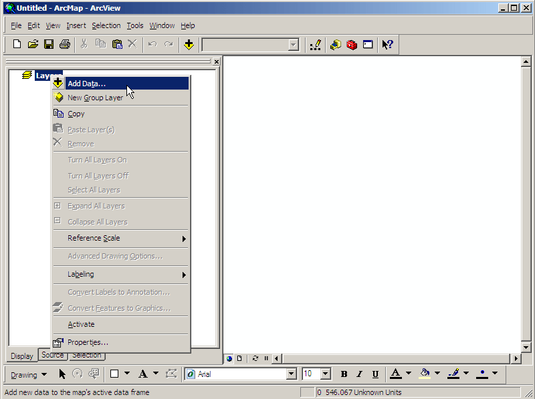
Task: Click the Edit Vertices tool icon
Action: point(171,374)
